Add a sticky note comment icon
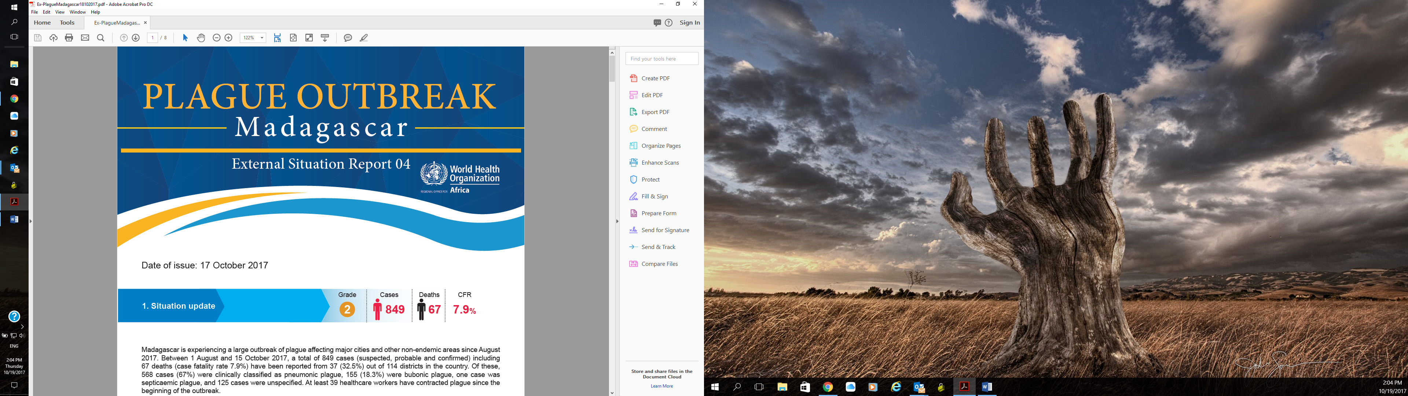Screen dimensions: 1408x396 (x=348, y=38)
